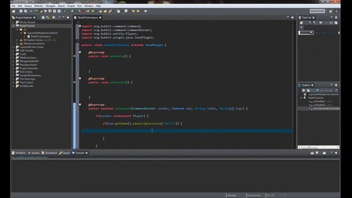
Task: Click the Task List find input field
Action: [306, 33]
